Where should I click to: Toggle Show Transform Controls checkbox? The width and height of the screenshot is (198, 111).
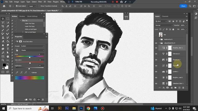point(39,6)
